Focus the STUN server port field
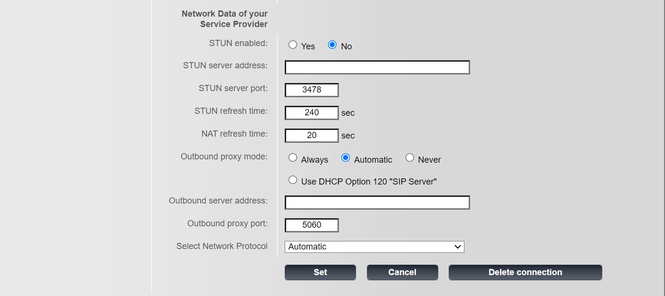 311,90
